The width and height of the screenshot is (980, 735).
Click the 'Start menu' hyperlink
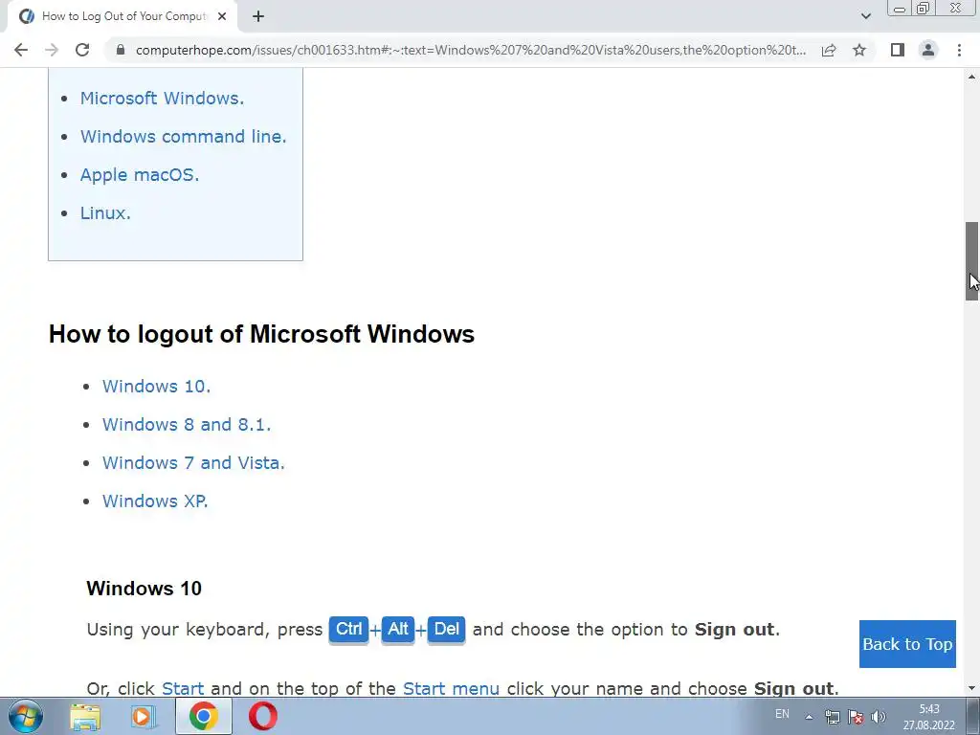[x=451, y=688]
